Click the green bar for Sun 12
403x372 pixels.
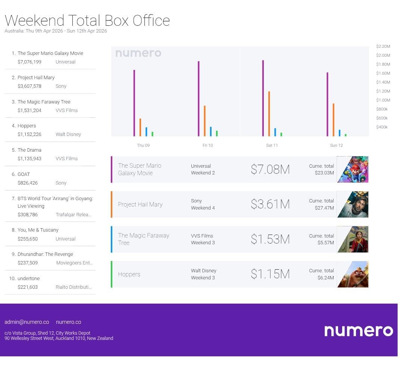(x=346, y=135)
